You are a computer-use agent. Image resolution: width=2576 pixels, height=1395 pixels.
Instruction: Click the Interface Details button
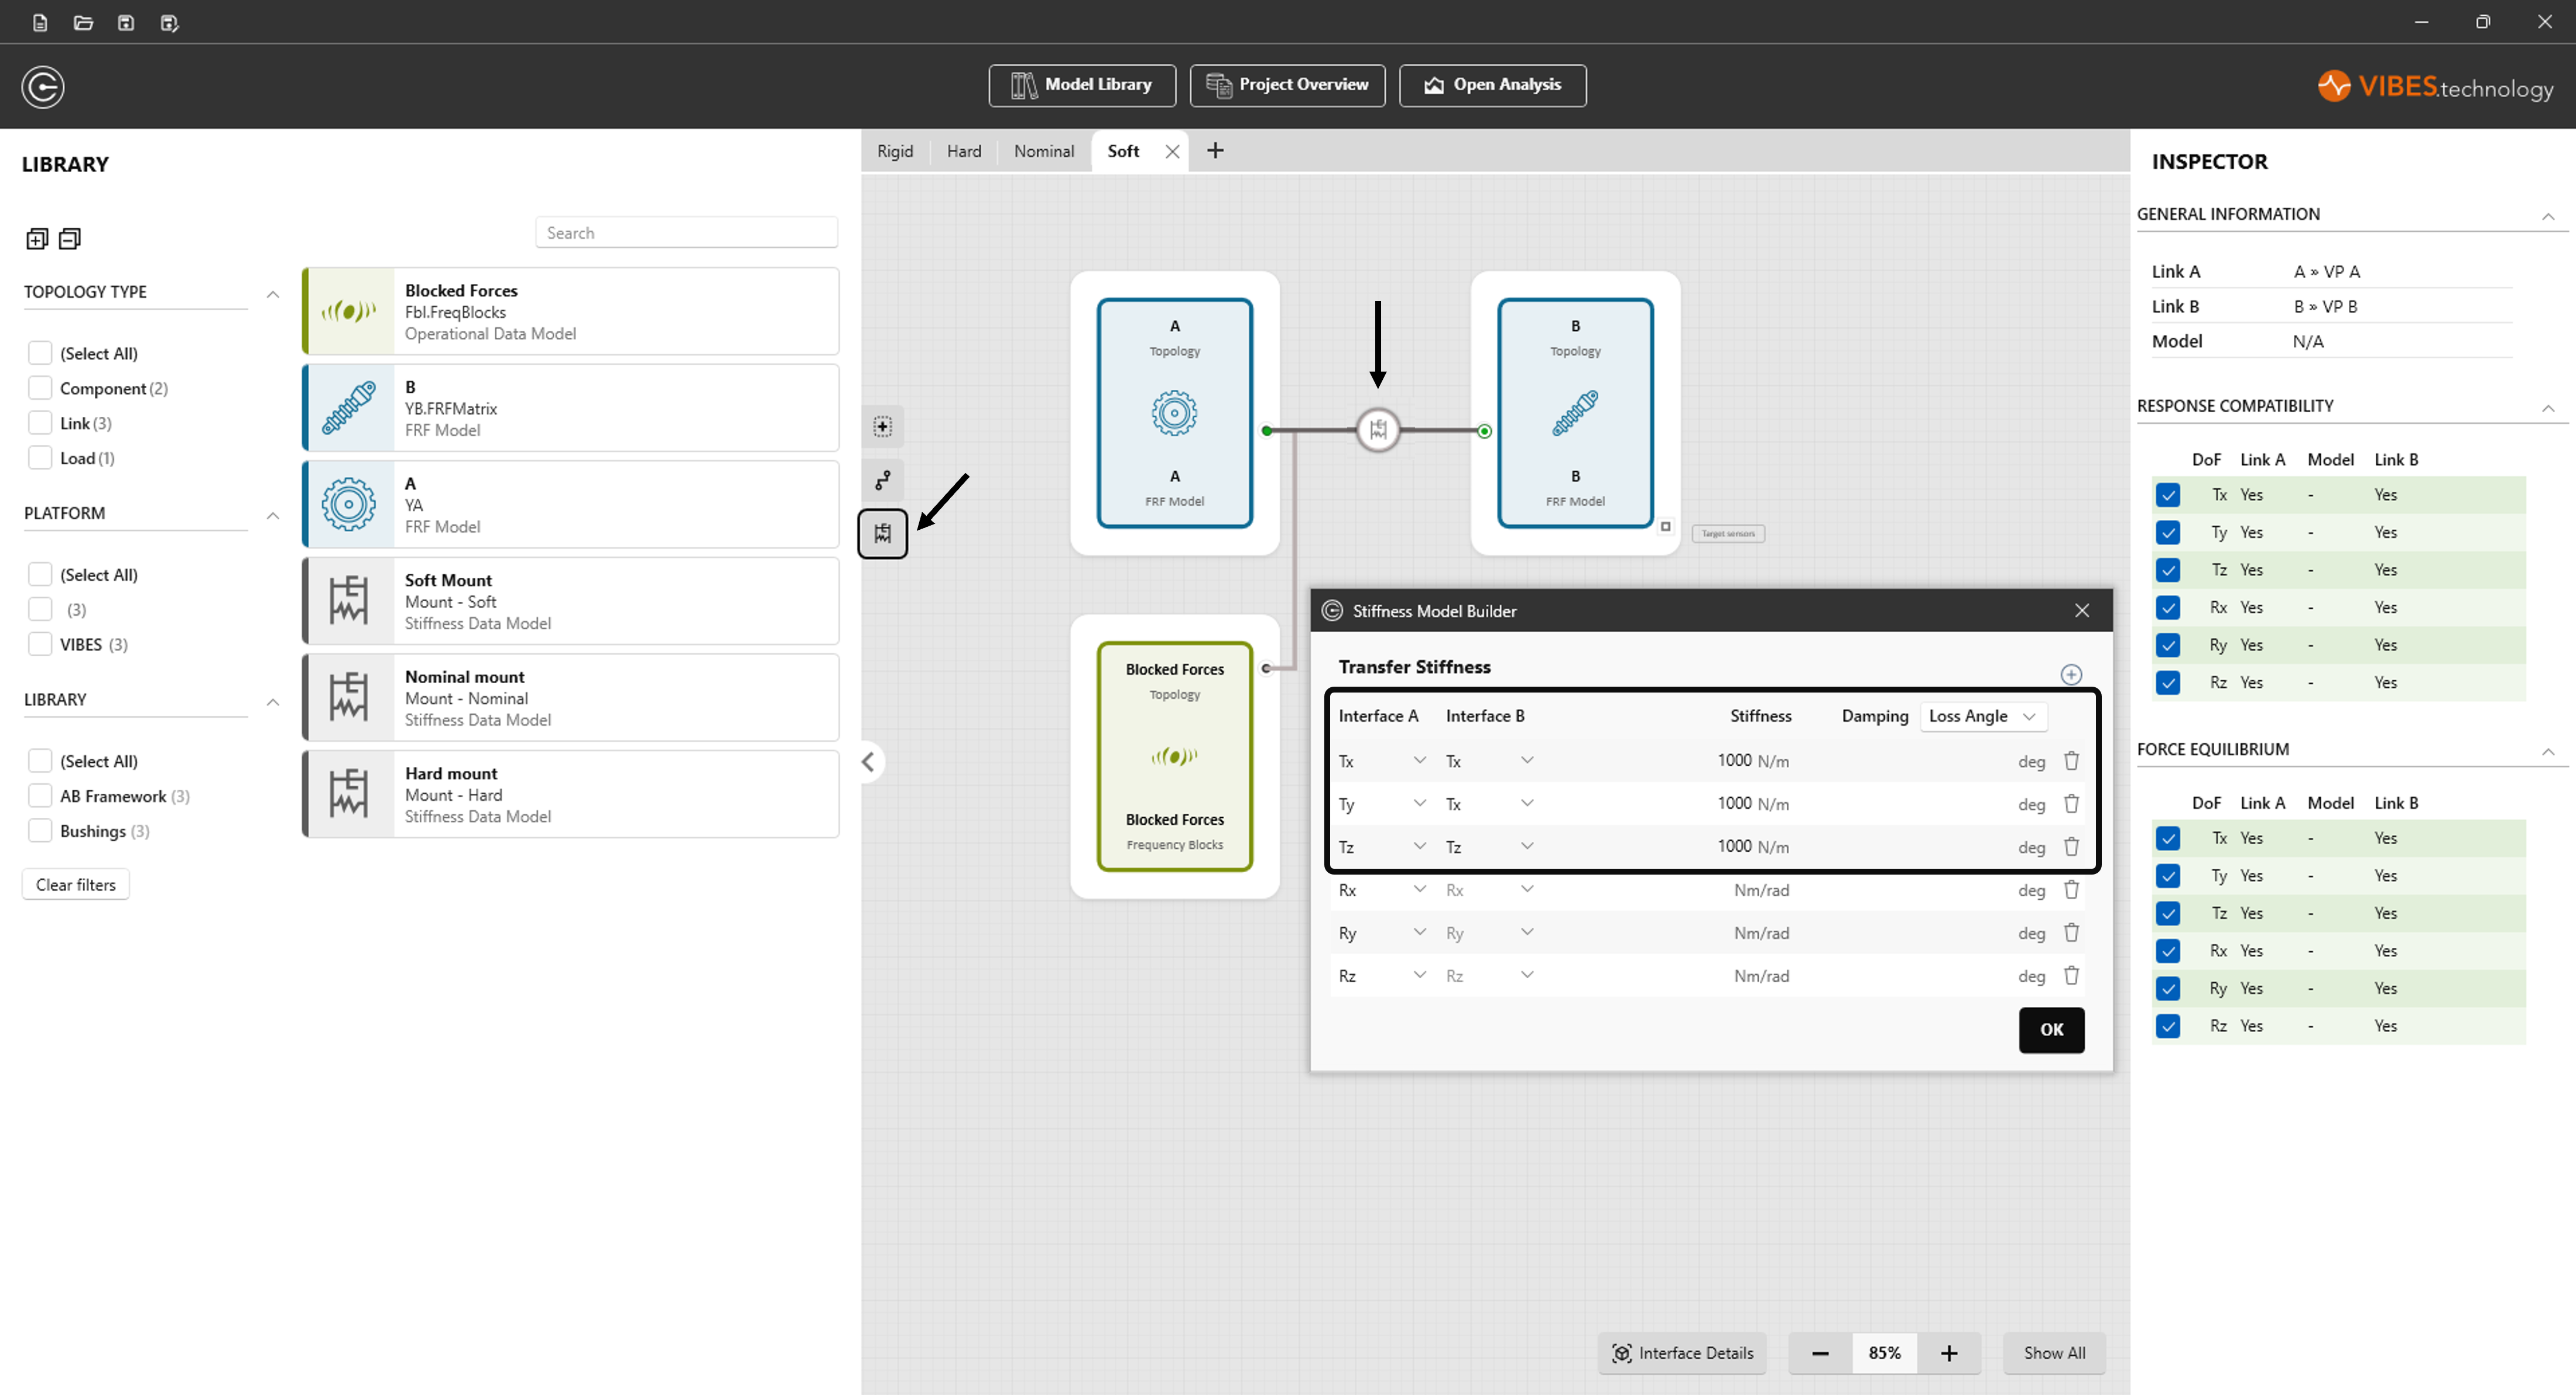(1682, 1353)
